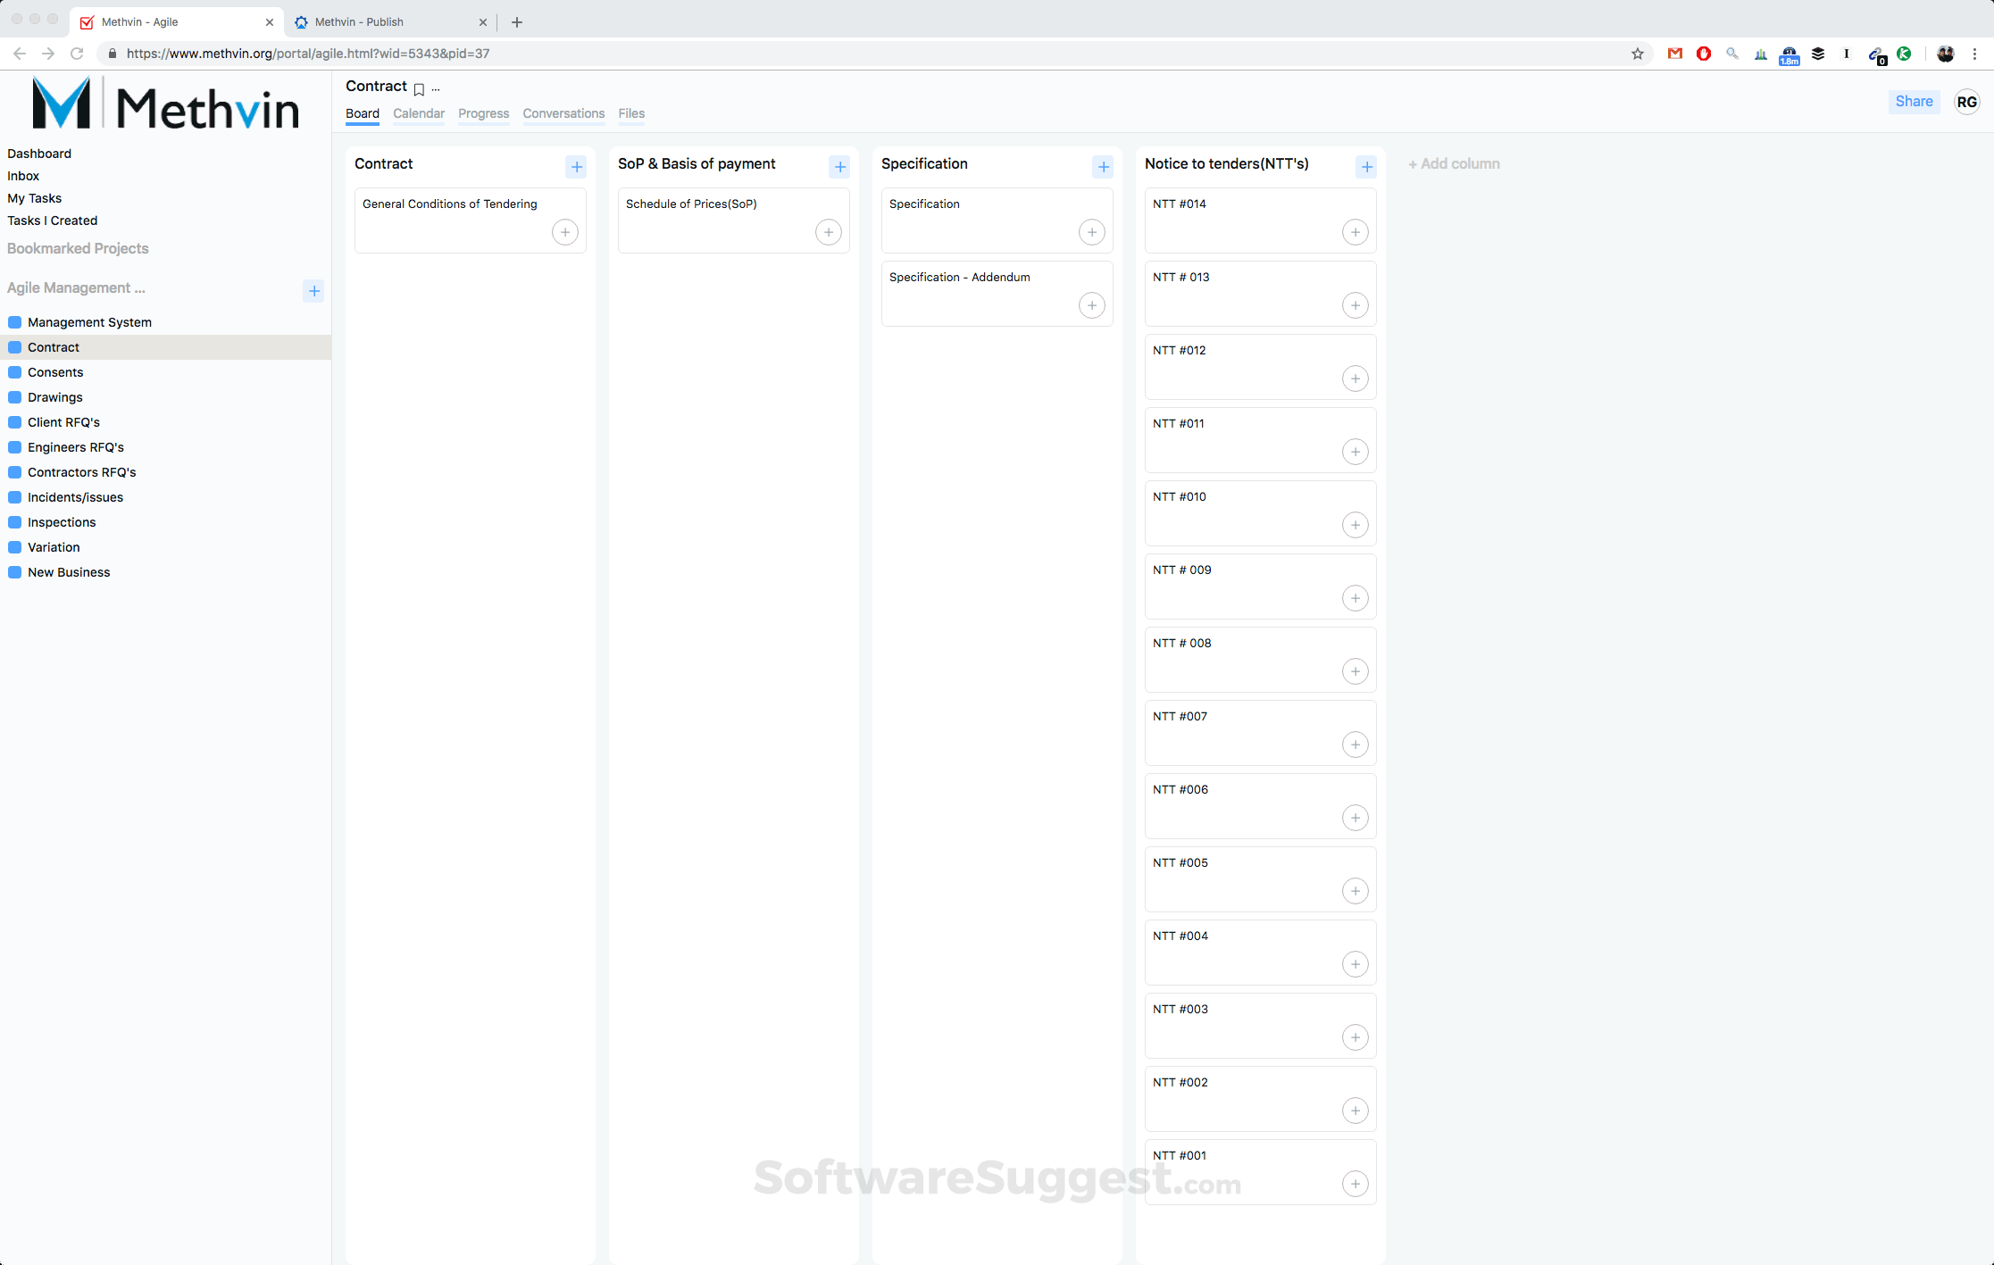Switch to the Calendar tab
The image size is (1994, 1265).
click(x=418, y=113)
